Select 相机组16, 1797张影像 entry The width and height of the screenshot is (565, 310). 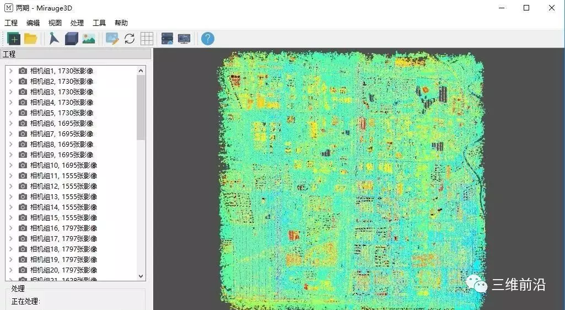[x=63, y=228]
